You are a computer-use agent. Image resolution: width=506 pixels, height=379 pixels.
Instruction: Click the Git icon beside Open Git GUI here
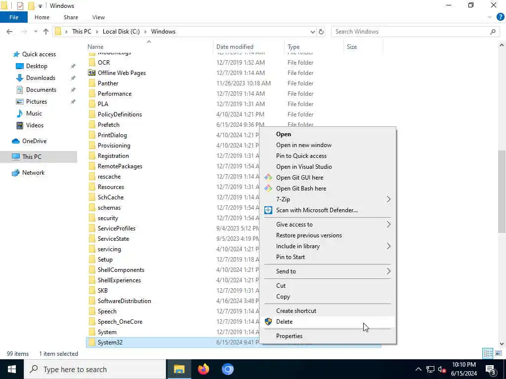(268, 177)
